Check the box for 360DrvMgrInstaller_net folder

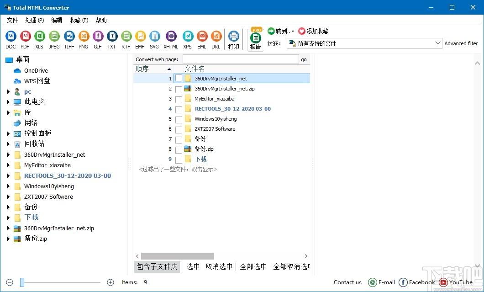pos(179,79)
